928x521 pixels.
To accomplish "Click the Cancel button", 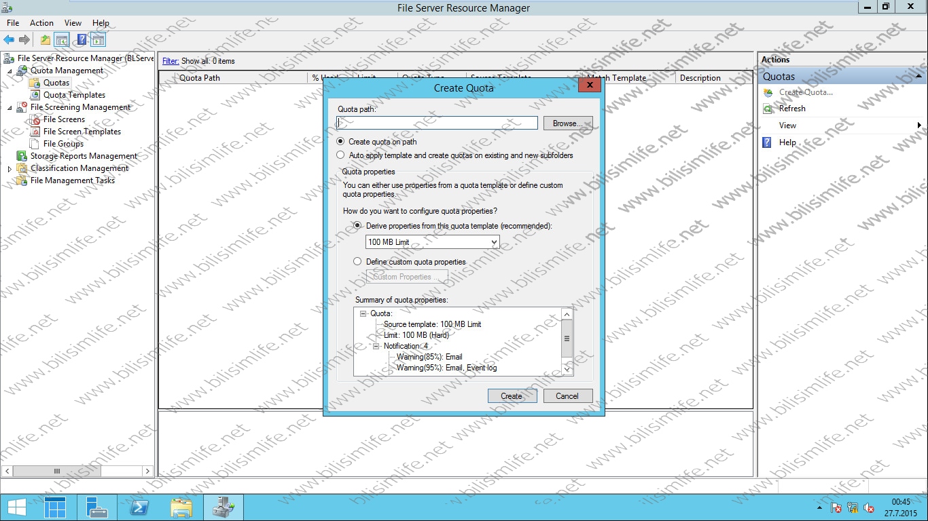I will [568, 396].
